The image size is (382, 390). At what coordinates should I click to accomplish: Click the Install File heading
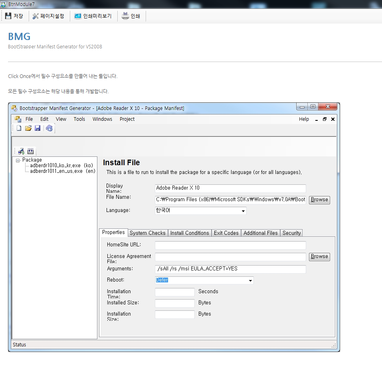point(121,163)
